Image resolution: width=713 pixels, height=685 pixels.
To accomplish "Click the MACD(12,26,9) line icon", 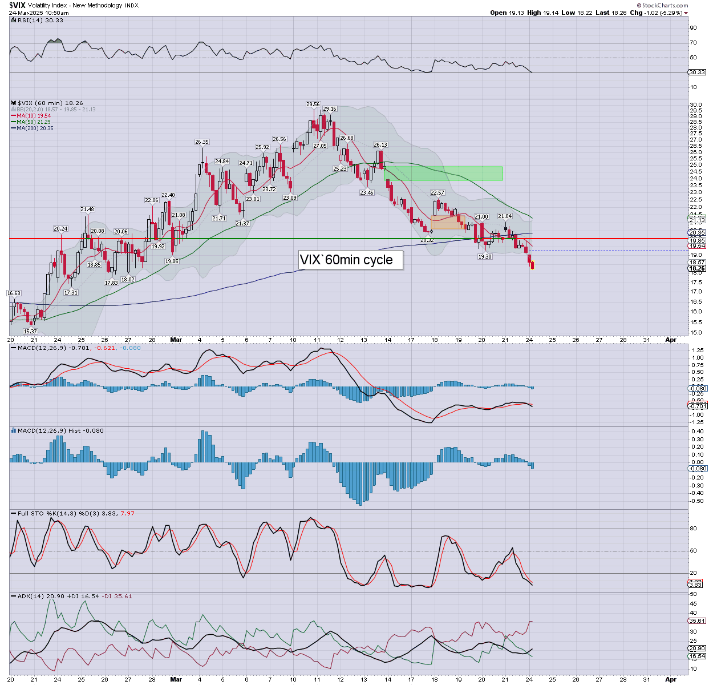I will coord(13,348).
